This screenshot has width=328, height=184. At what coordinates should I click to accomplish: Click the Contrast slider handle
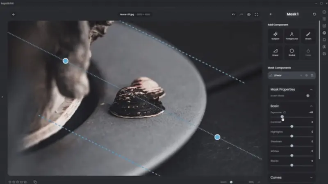[x=292, y=126]
